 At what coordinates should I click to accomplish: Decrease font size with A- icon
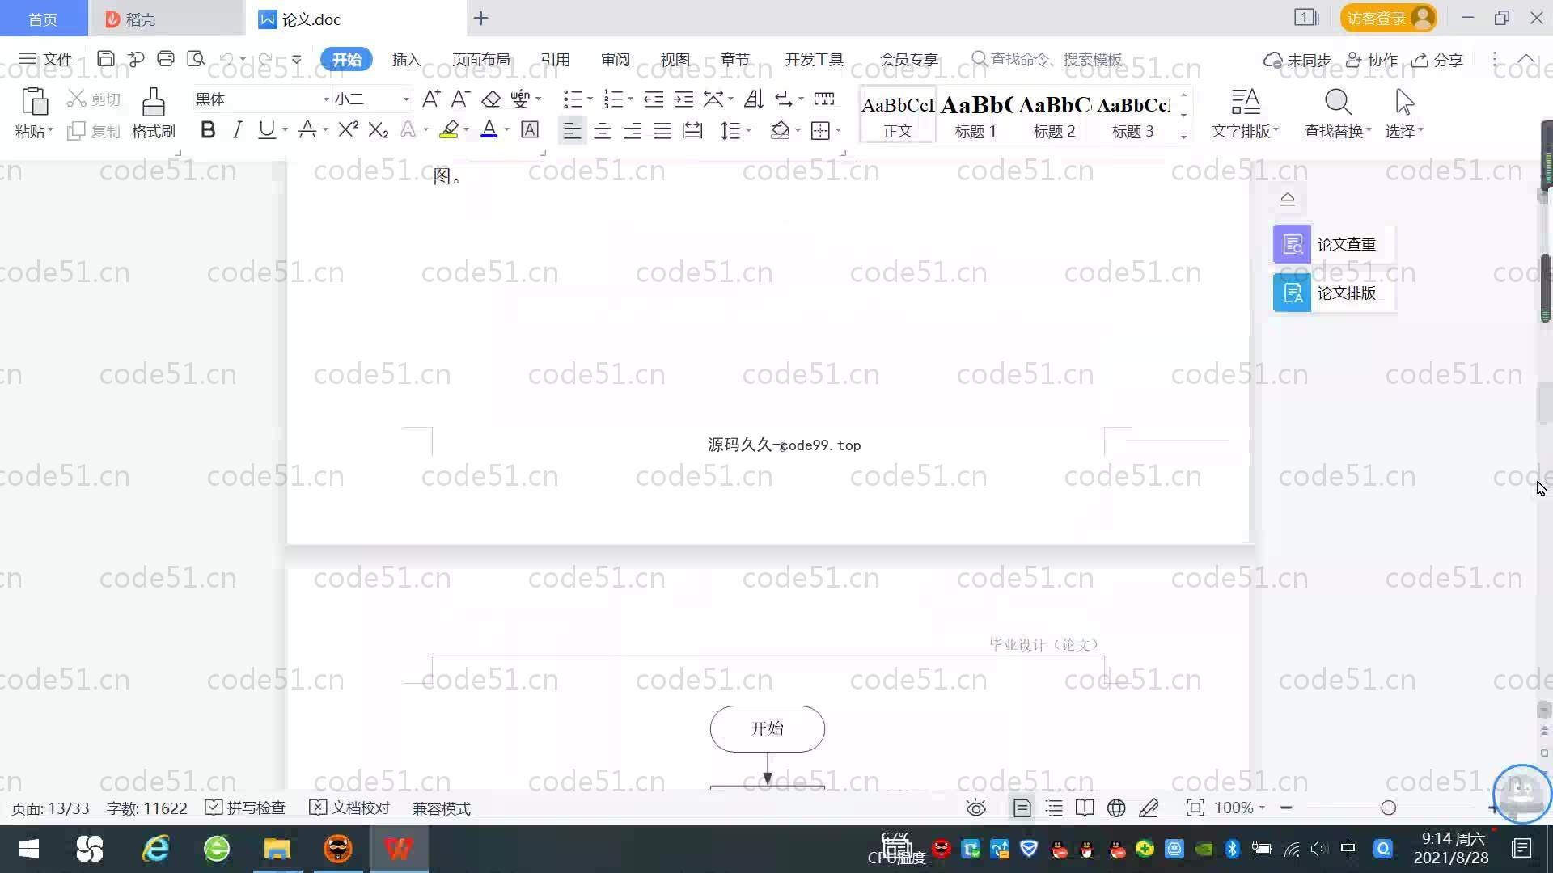coord(460,99)
